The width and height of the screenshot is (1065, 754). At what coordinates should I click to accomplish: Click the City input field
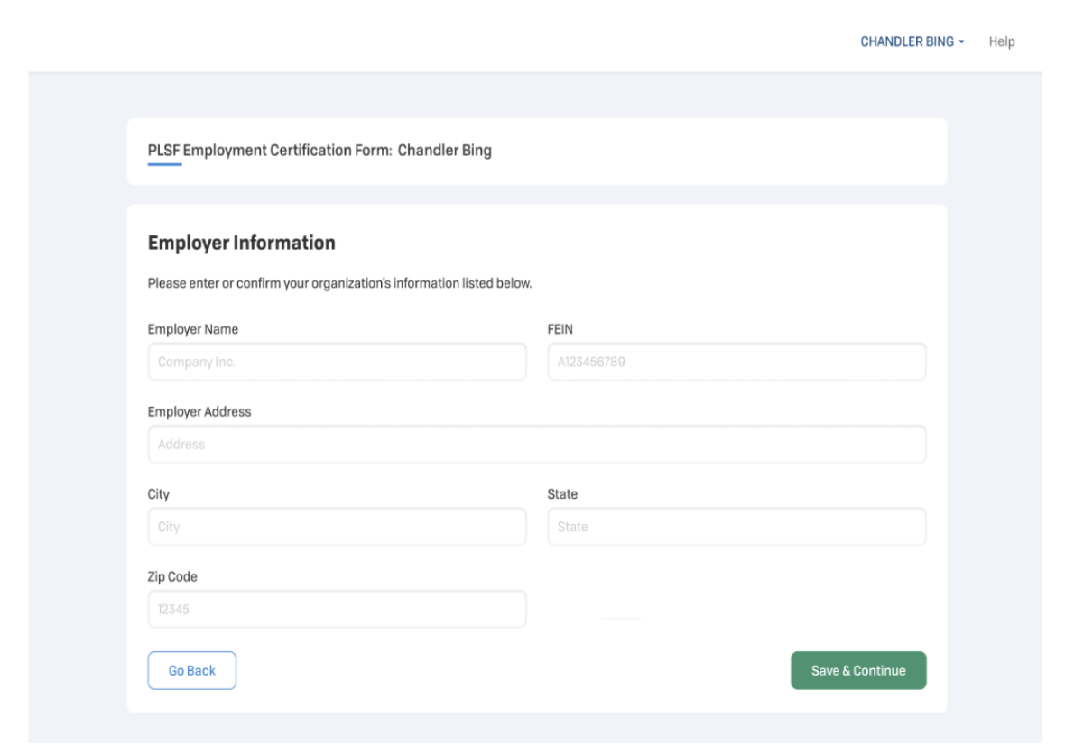coord(337,527)
